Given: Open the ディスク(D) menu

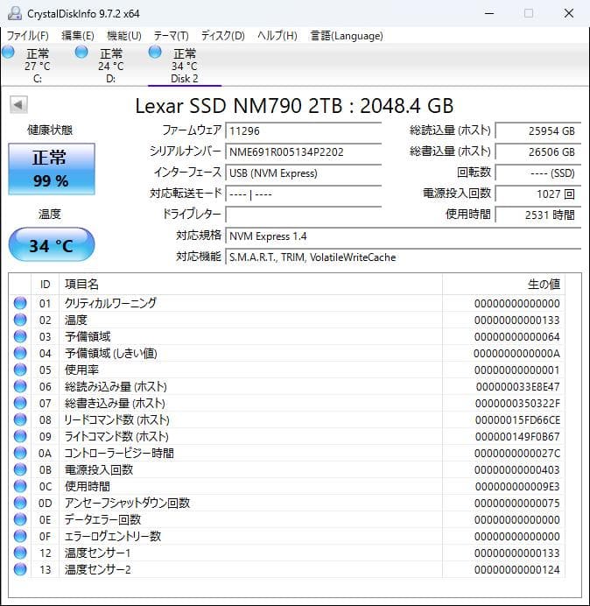Looking at the screenshot, I should click(223, 36).
